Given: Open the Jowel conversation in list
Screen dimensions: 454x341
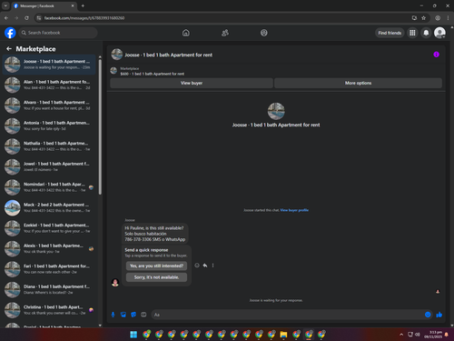Looking at the screenshot, I should (x=49, y=166).
